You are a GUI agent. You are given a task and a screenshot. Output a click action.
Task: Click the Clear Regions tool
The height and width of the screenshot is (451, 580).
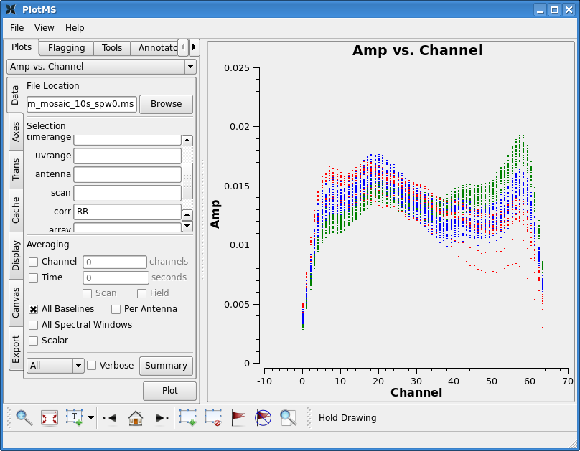[212, 418]
